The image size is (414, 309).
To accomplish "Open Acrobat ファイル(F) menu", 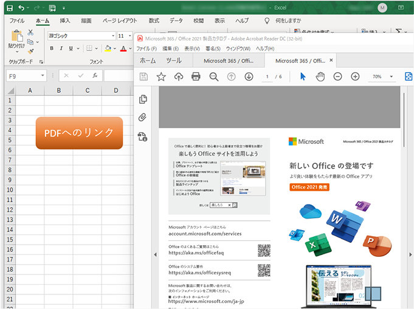I will (x=147, y=49).
